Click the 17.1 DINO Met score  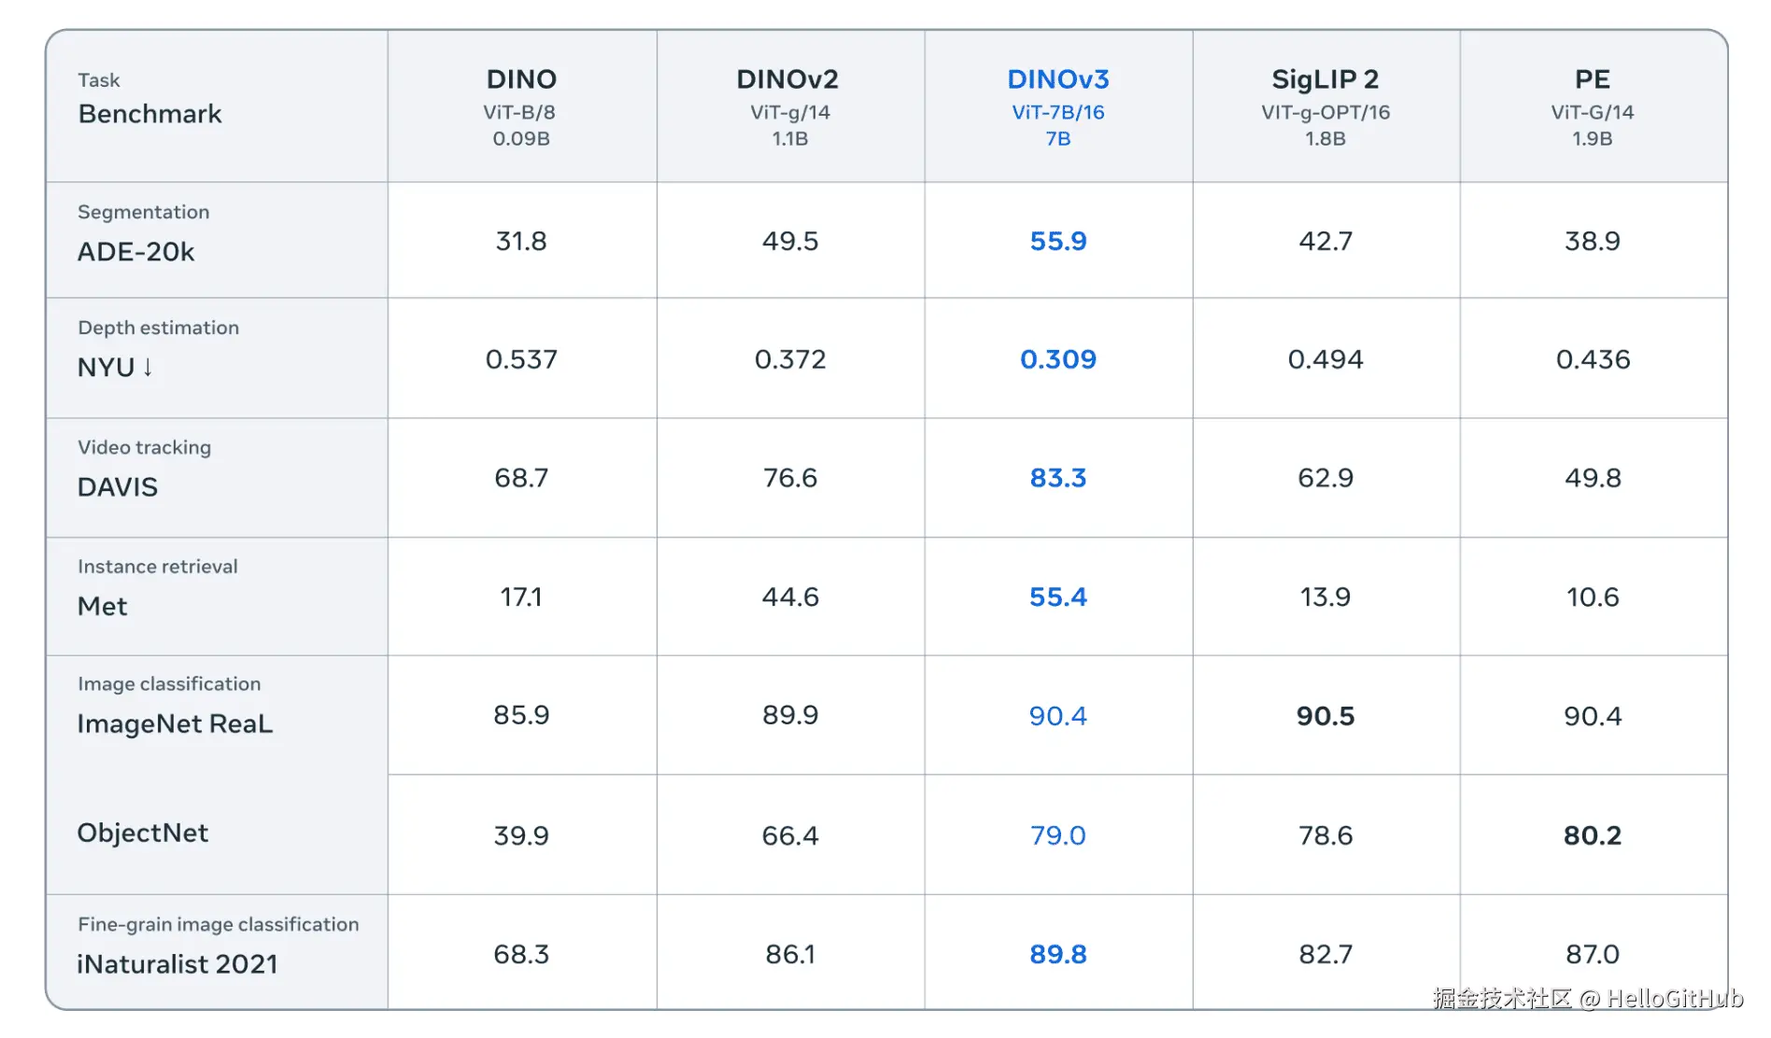[x=521, y=597]
